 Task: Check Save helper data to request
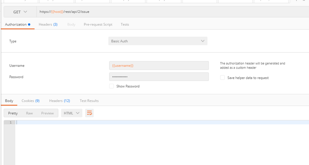click(222, 78)
